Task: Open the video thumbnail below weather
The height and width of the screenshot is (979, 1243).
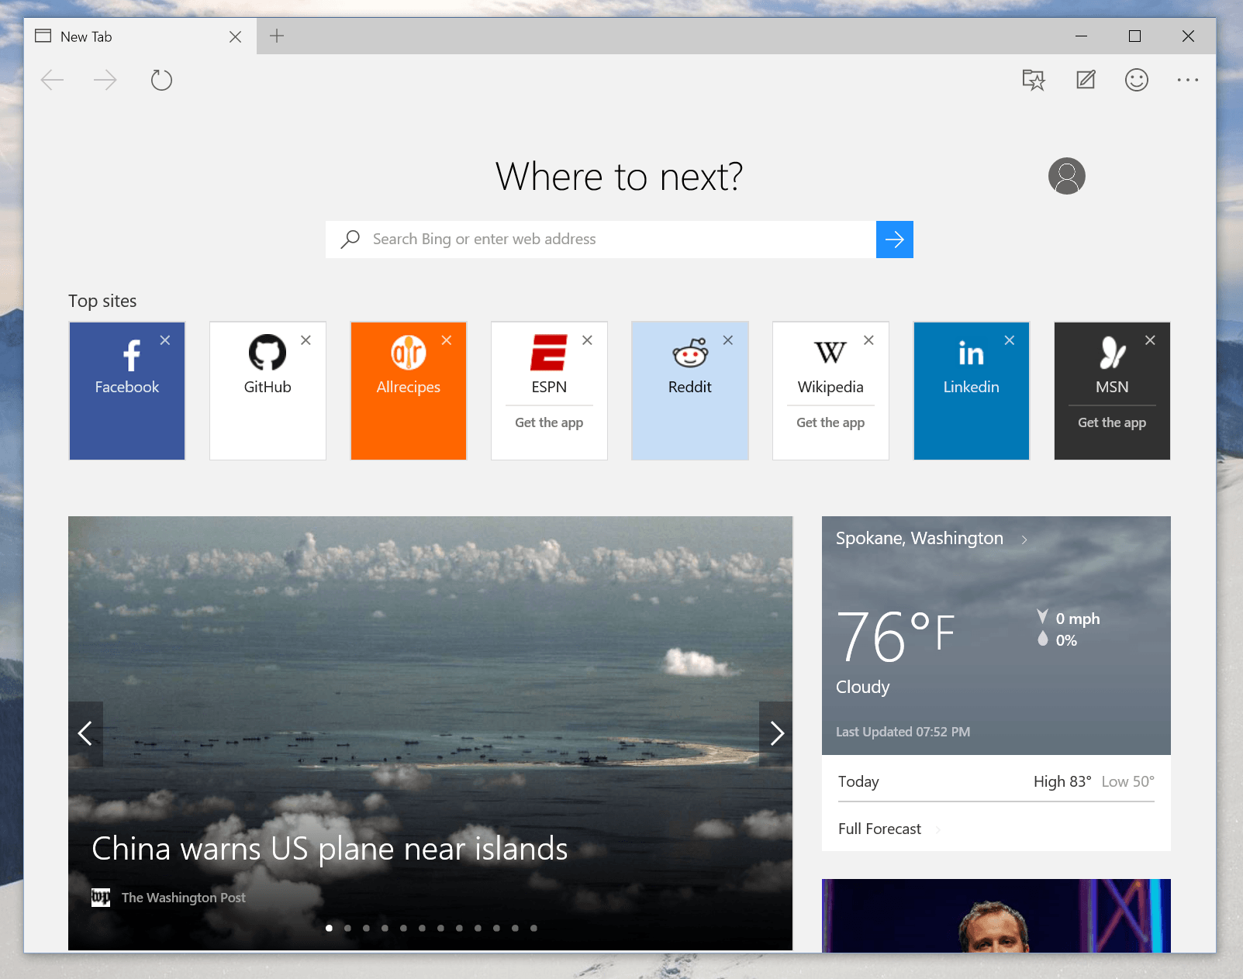Action: (996, 916)
